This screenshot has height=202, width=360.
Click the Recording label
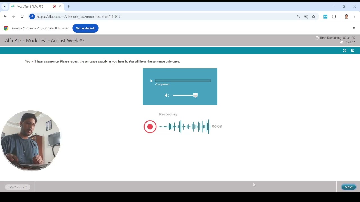pyautogui.click(x=168, y=114)
